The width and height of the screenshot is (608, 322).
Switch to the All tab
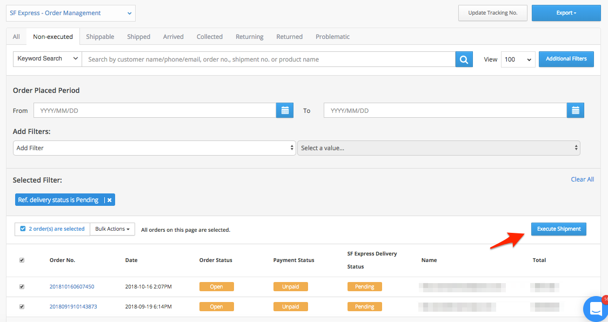click(x=16, y=37)
